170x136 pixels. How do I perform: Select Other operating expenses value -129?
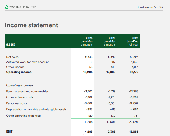point(90,116)
